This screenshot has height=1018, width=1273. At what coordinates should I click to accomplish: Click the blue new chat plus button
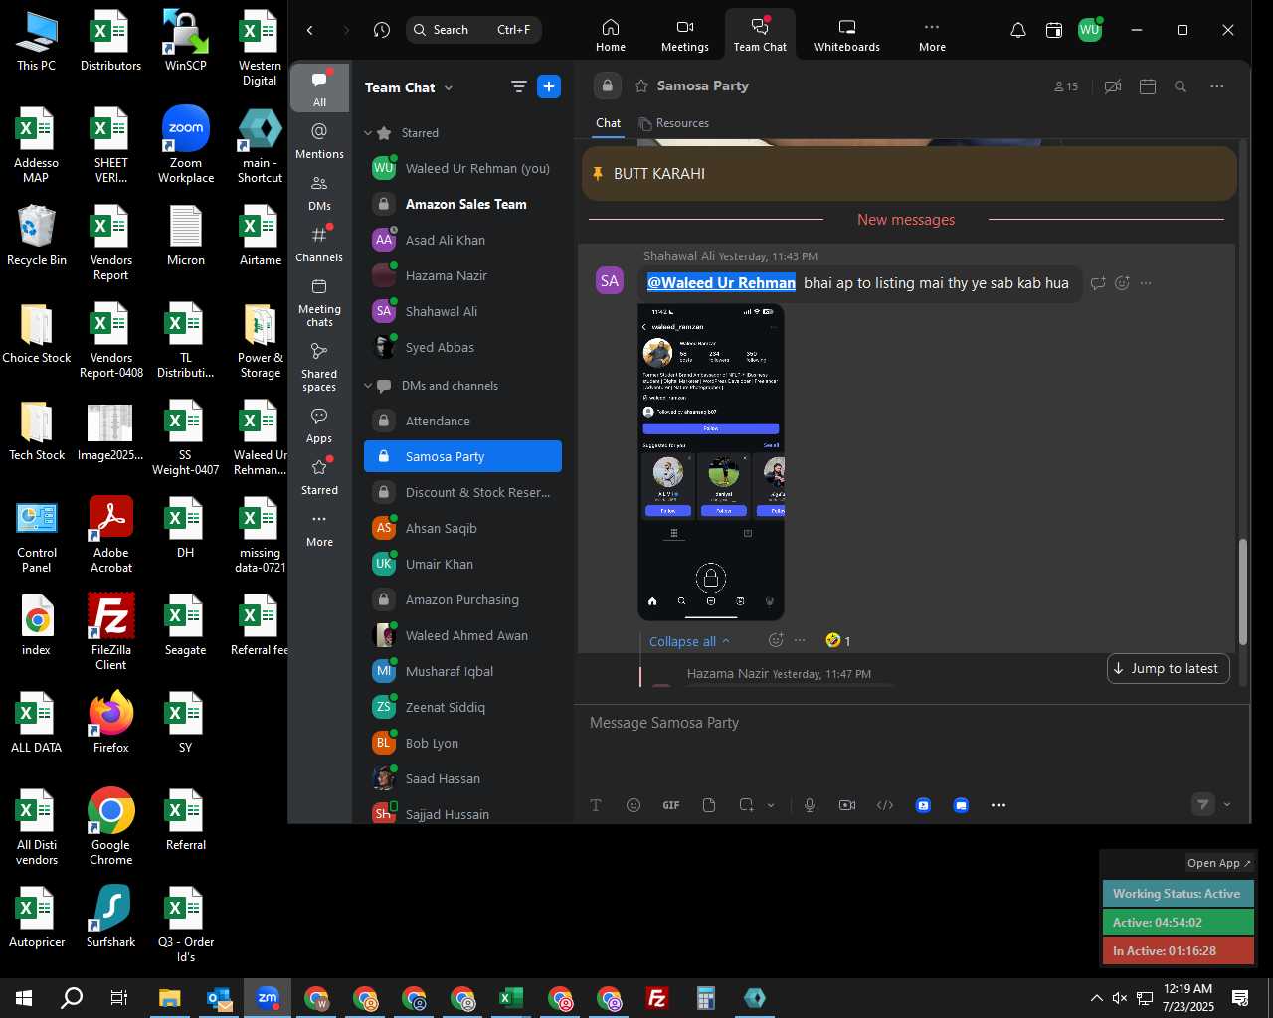pos(549,86)
